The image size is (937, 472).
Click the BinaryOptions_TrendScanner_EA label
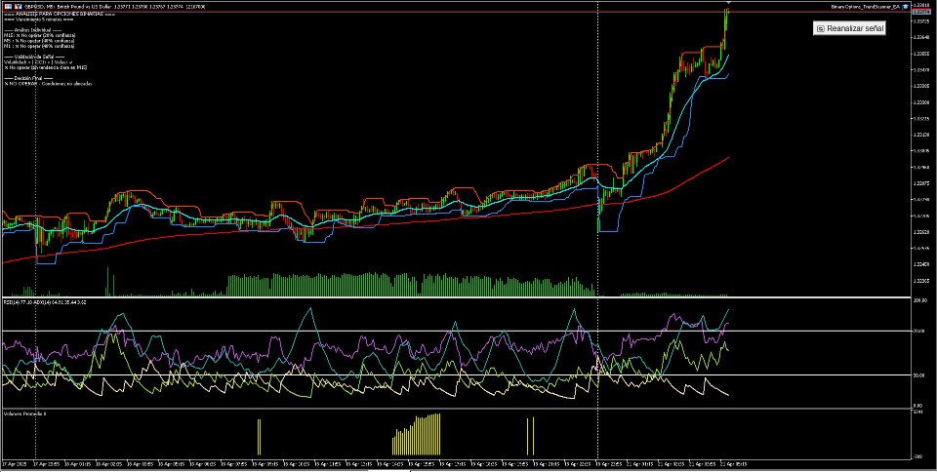866,7
